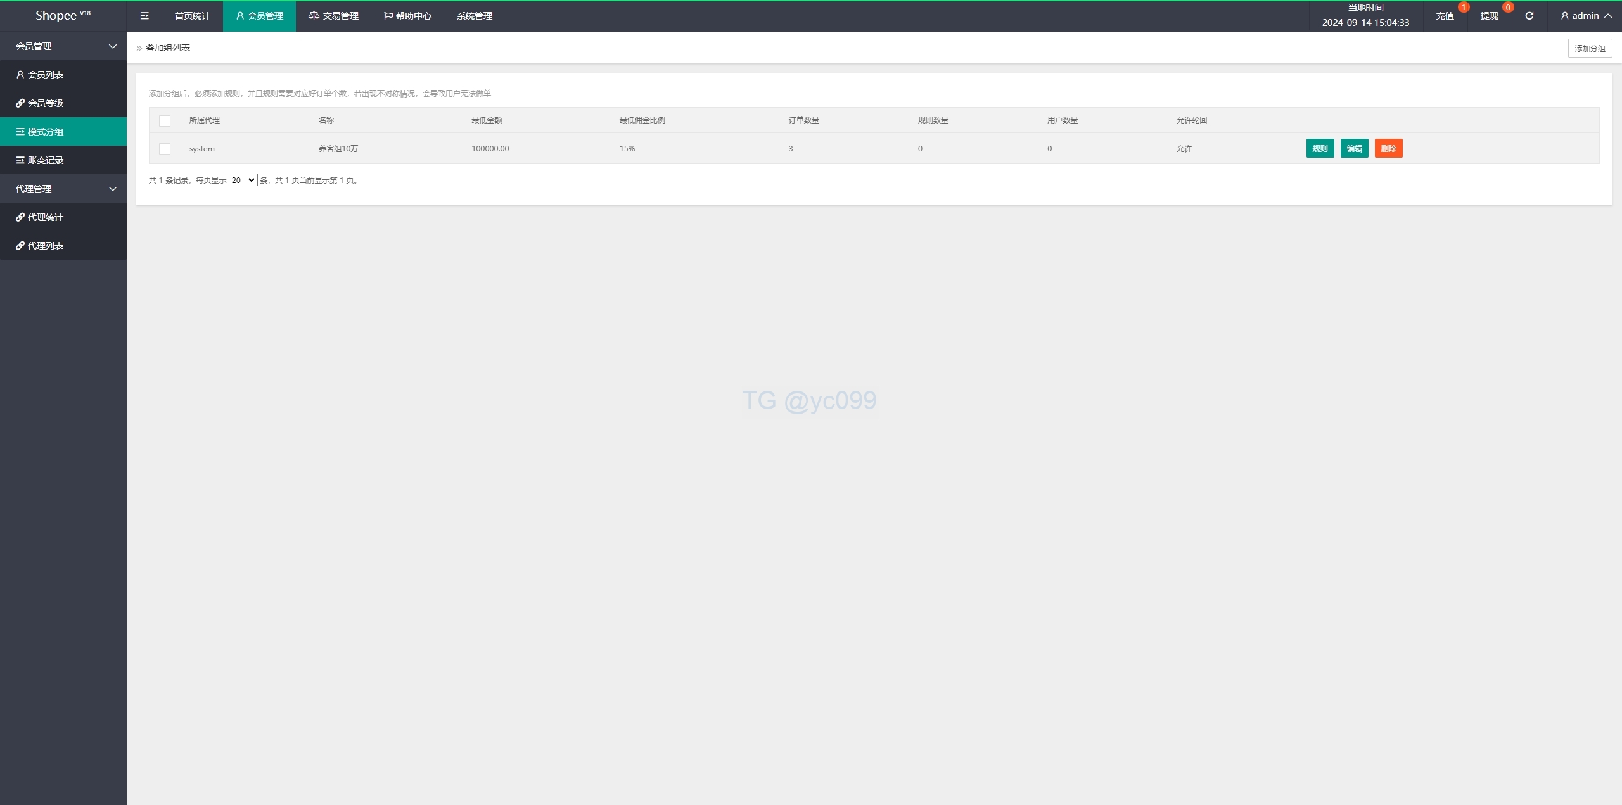
Task: Click the sidebar collapse hamburger icon
Action: (x=144, y=16)
